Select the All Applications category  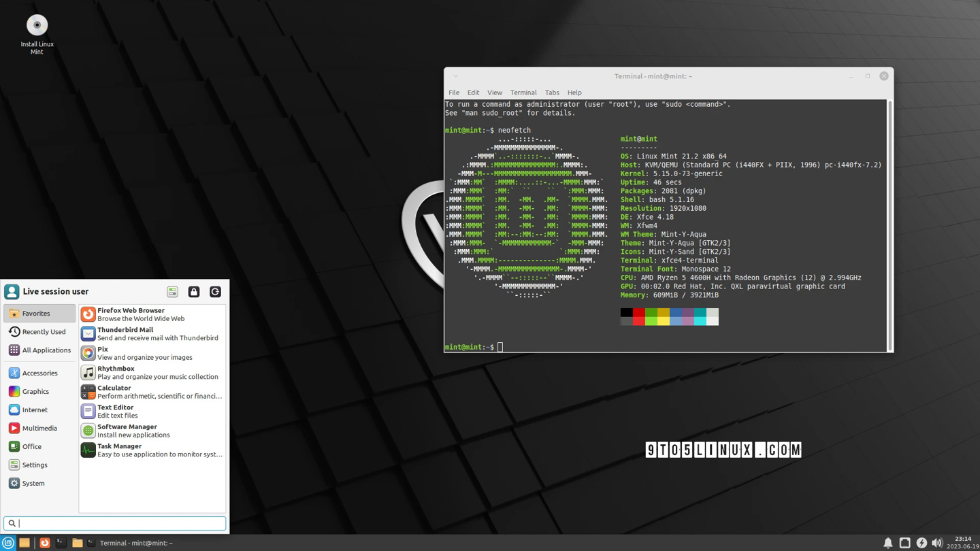pyautogui.click(x=39, y=350)
